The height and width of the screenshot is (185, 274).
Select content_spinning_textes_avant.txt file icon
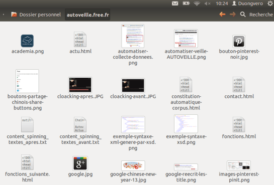click(x=80, y=124)
